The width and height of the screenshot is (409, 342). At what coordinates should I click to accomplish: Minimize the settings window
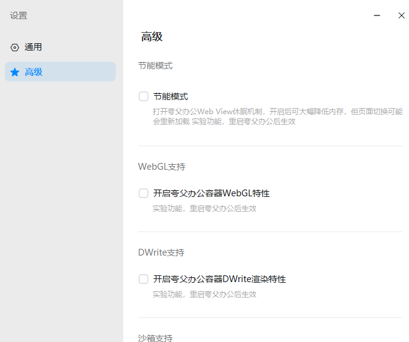point(377,15)
